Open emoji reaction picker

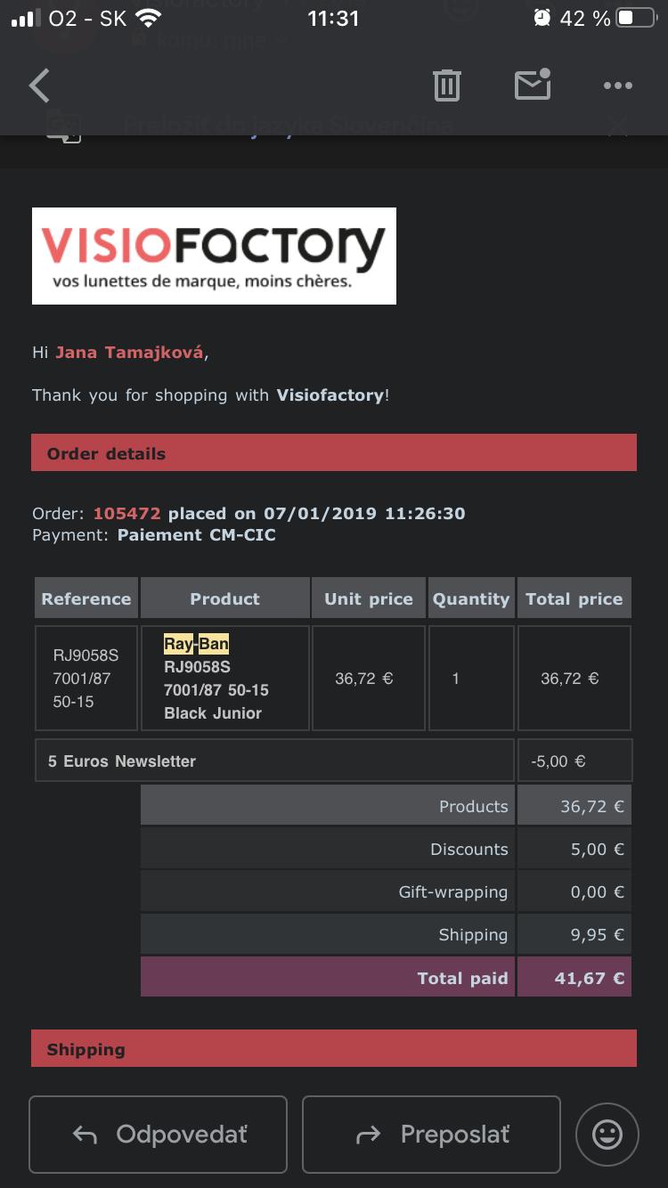[607, 1135]
